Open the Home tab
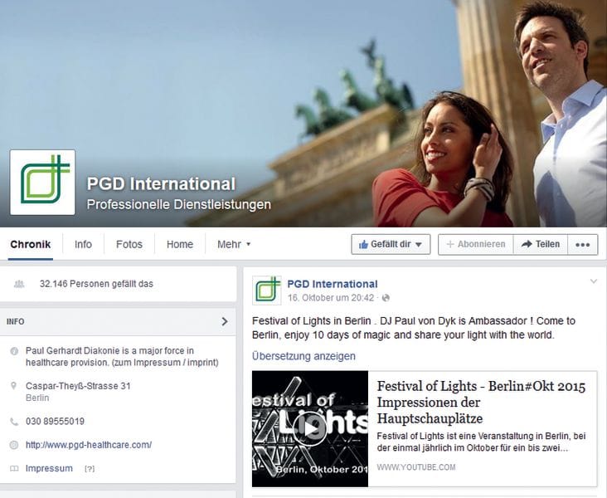 pyautogui.click(x=180, y=244)
